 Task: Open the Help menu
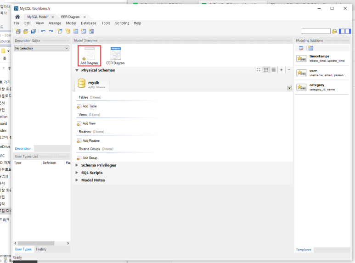(x=137, y=23)
